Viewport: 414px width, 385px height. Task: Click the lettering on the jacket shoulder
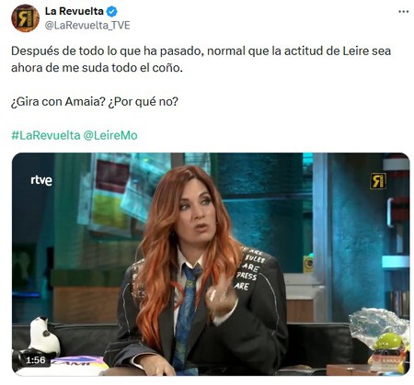[x=252, y=268]
